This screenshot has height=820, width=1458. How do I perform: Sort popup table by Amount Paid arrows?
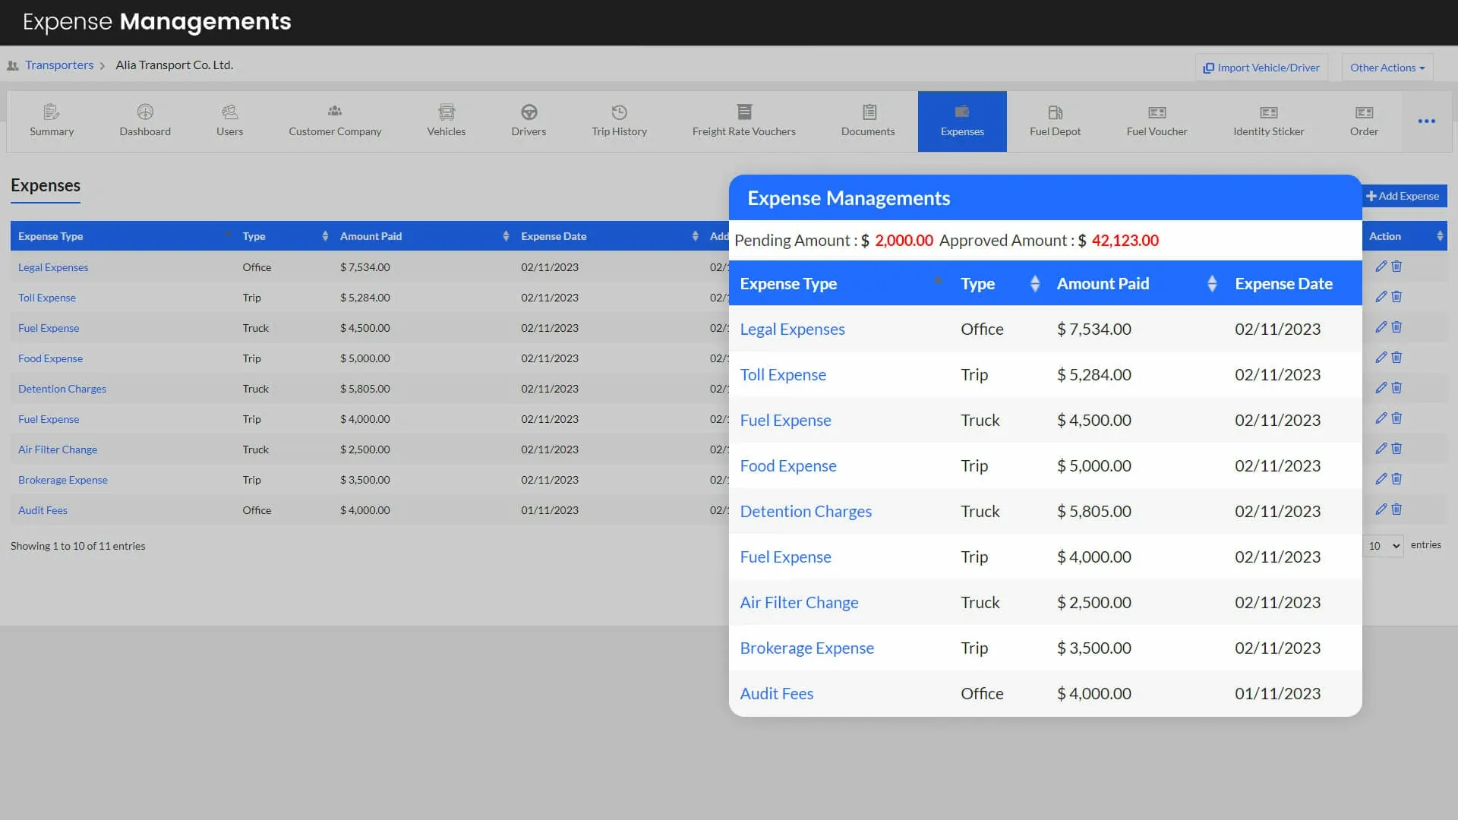tap(1212, 284)
